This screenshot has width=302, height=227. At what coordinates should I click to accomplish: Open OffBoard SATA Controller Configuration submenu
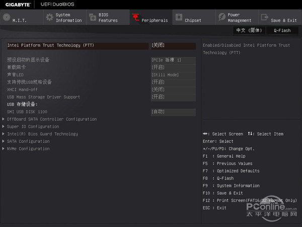tap(52, 119)
